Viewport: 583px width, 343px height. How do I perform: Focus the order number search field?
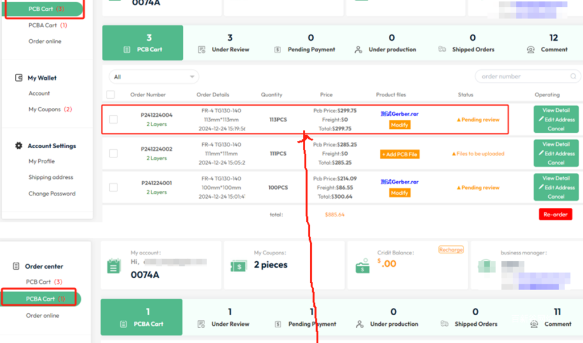click(521, 77)
